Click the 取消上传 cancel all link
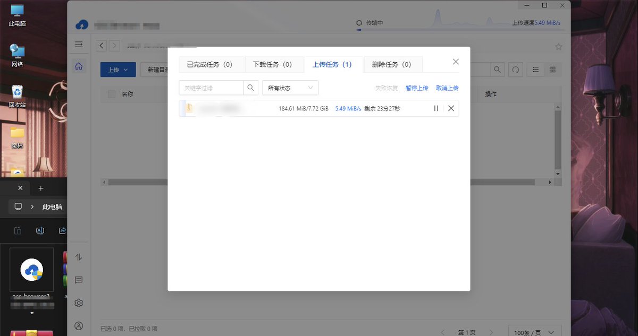The width and height of the screenshot is (638, 336). 447,88
